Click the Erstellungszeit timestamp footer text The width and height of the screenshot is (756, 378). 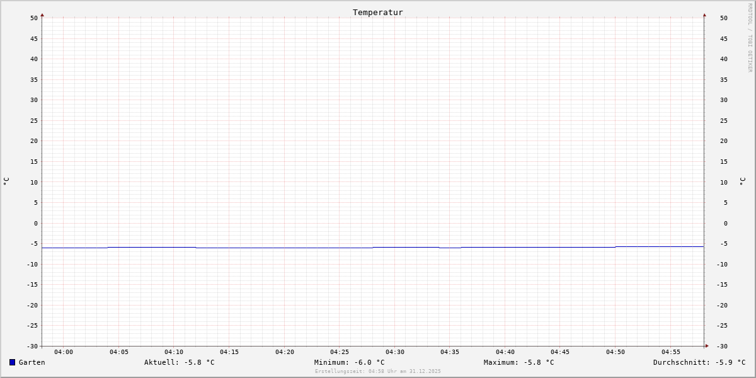[x=378, y=371]
